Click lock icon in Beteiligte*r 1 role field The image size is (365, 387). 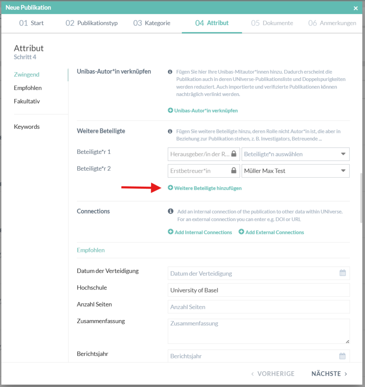coord(234,154)
